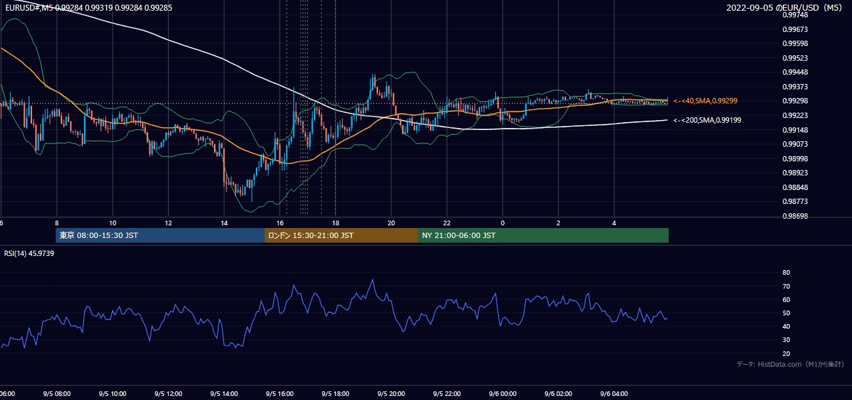Image resolution: width=852 pixels, height=400 pixels.
Task: Click the 2022-09-05 EUR/USD (M5) chart title
Action: pyautogui.click(x=785, y=7)
